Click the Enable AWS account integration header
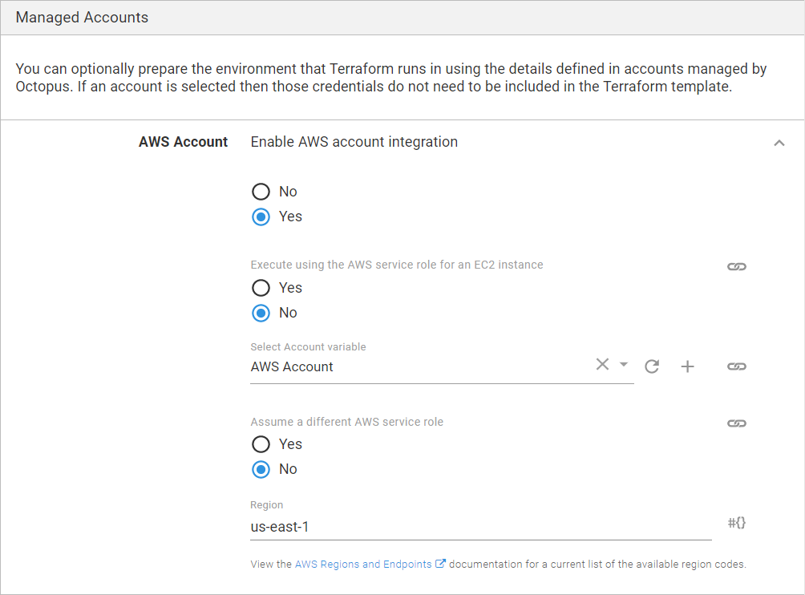The height and width of the screenshot is (595, 805). (x=355, y=142)
